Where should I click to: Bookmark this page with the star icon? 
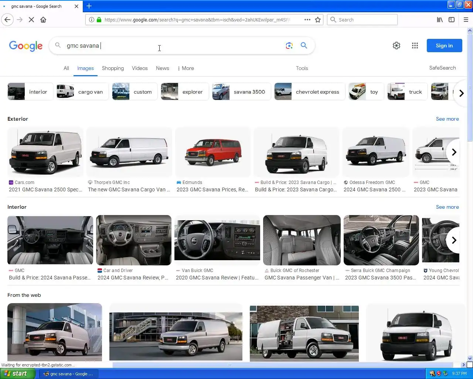coord(318,20)
